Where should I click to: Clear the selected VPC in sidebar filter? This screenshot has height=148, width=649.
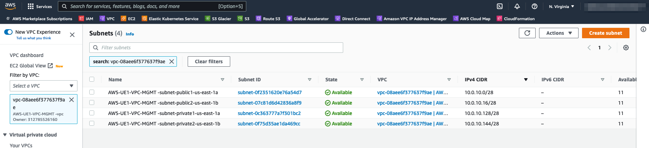coord(72,100)
